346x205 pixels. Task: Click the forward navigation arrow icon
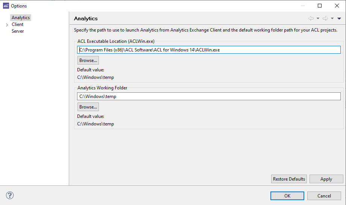[325, 18]
